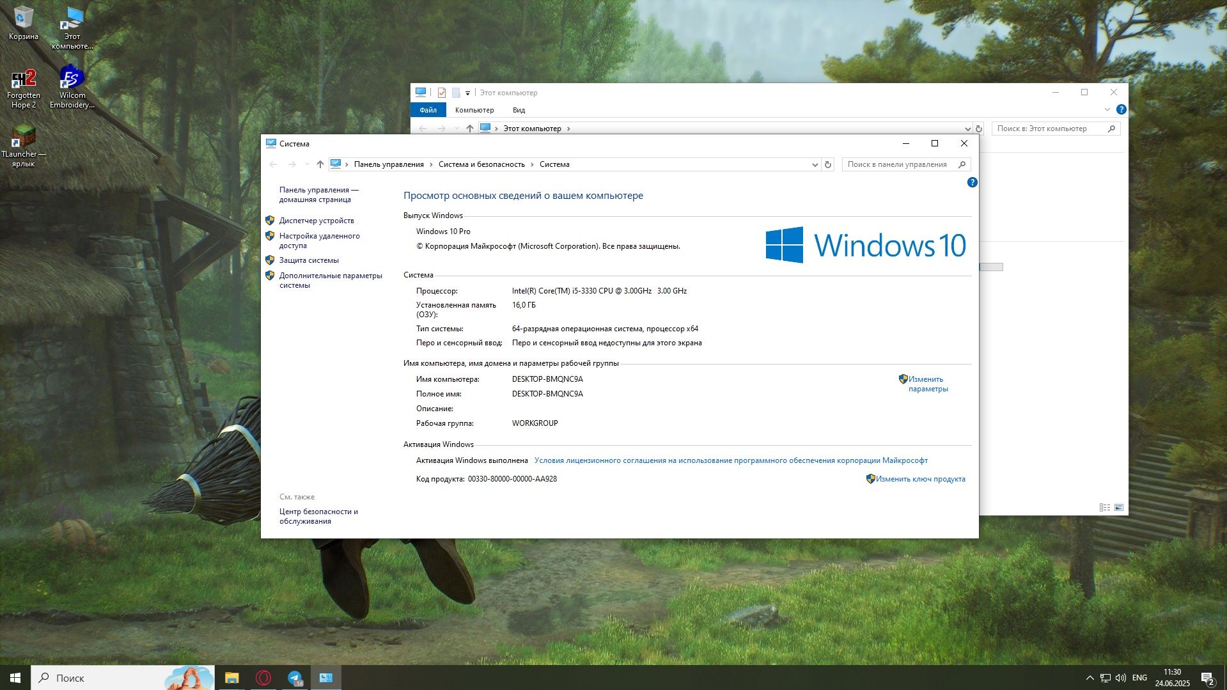Viewport: 1227px width, 690px height.
Task: Click help icon in Этот компьютер window
Action: click(x=1121, y=110)
